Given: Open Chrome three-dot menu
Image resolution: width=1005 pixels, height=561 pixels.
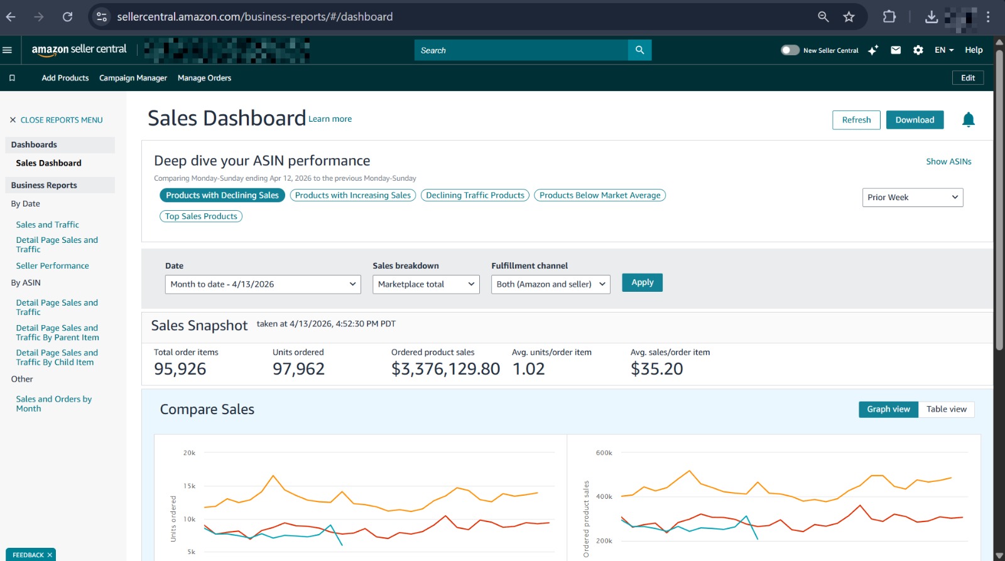Looking at the screenshot, I should tap(988, 17).
